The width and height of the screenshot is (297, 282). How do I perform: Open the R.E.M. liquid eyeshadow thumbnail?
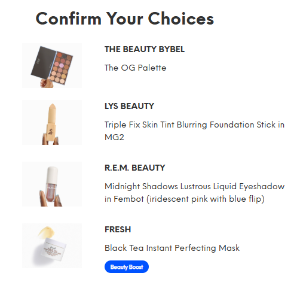(52, 184)
